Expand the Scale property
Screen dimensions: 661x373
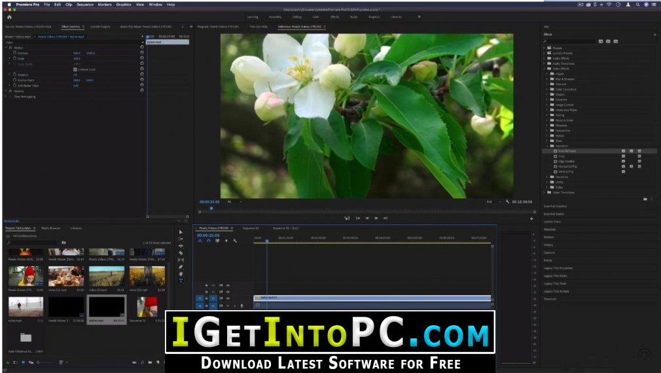point(10,59)
